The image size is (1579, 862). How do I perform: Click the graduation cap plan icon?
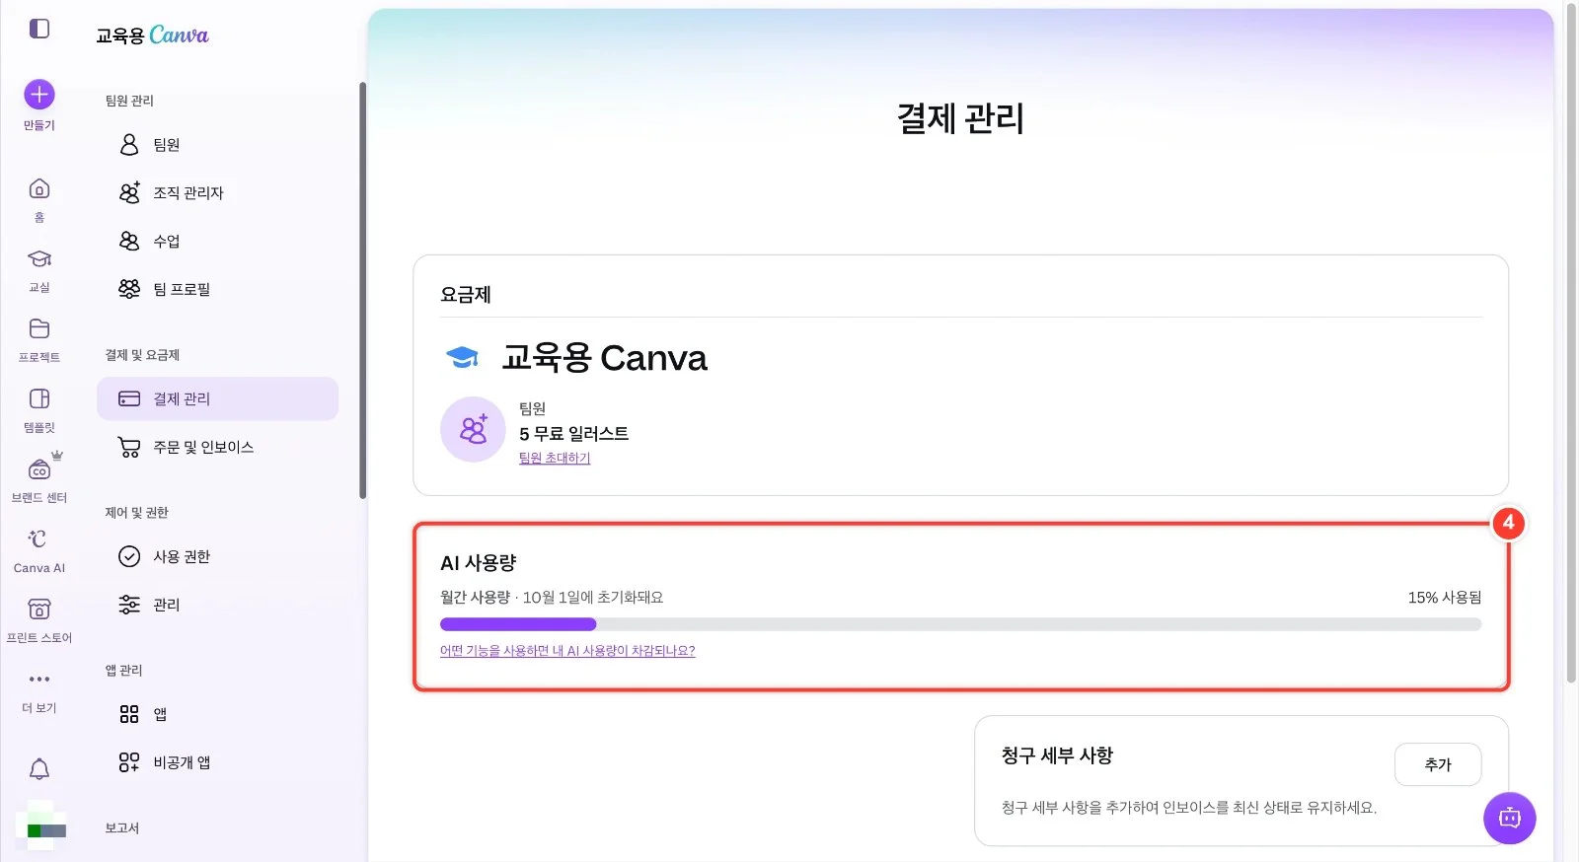[x=462, y=357]
